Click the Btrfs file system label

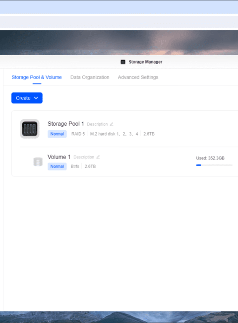75,166
